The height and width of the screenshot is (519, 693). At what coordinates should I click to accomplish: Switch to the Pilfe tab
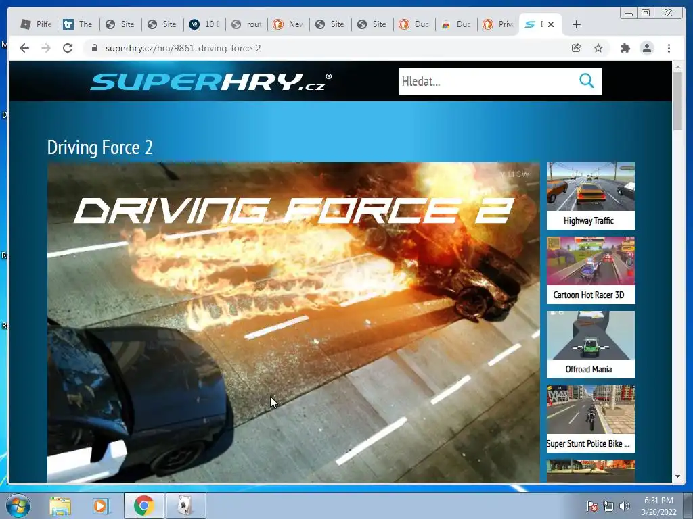pyautogui.click(x=37, y=24)
